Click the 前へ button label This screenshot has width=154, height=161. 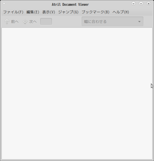(15, 22)
